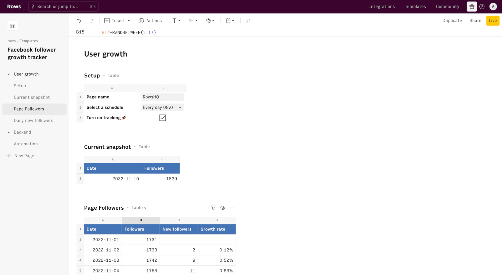Click the redo arrow icon
Viewport: 502px width, 275px height.
click(91, 21)
